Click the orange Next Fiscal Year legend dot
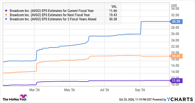The height and width of the screenshot is (103, 195). point(6,15)
